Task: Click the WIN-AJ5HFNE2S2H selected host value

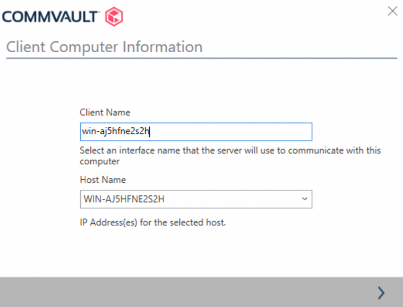Action: [124, 199]
